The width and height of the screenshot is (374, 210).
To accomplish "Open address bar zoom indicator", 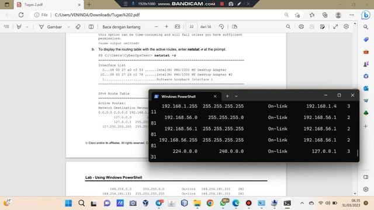I will tap(286, 15).
